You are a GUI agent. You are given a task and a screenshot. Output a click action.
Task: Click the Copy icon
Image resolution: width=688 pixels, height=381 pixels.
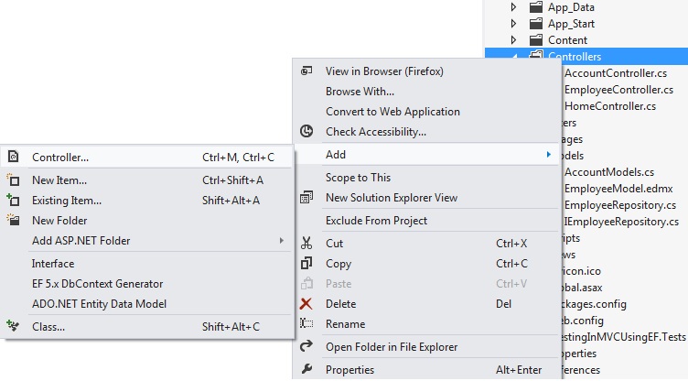click(x=307, y=264)
